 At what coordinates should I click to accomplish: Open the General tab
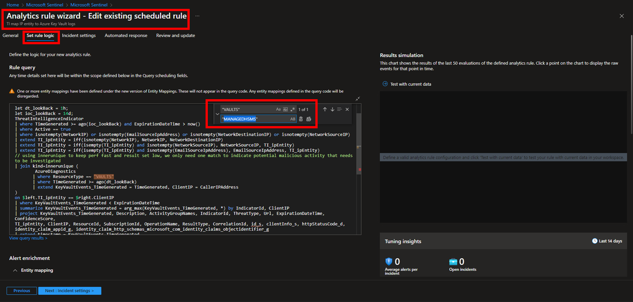pos(10,35)
